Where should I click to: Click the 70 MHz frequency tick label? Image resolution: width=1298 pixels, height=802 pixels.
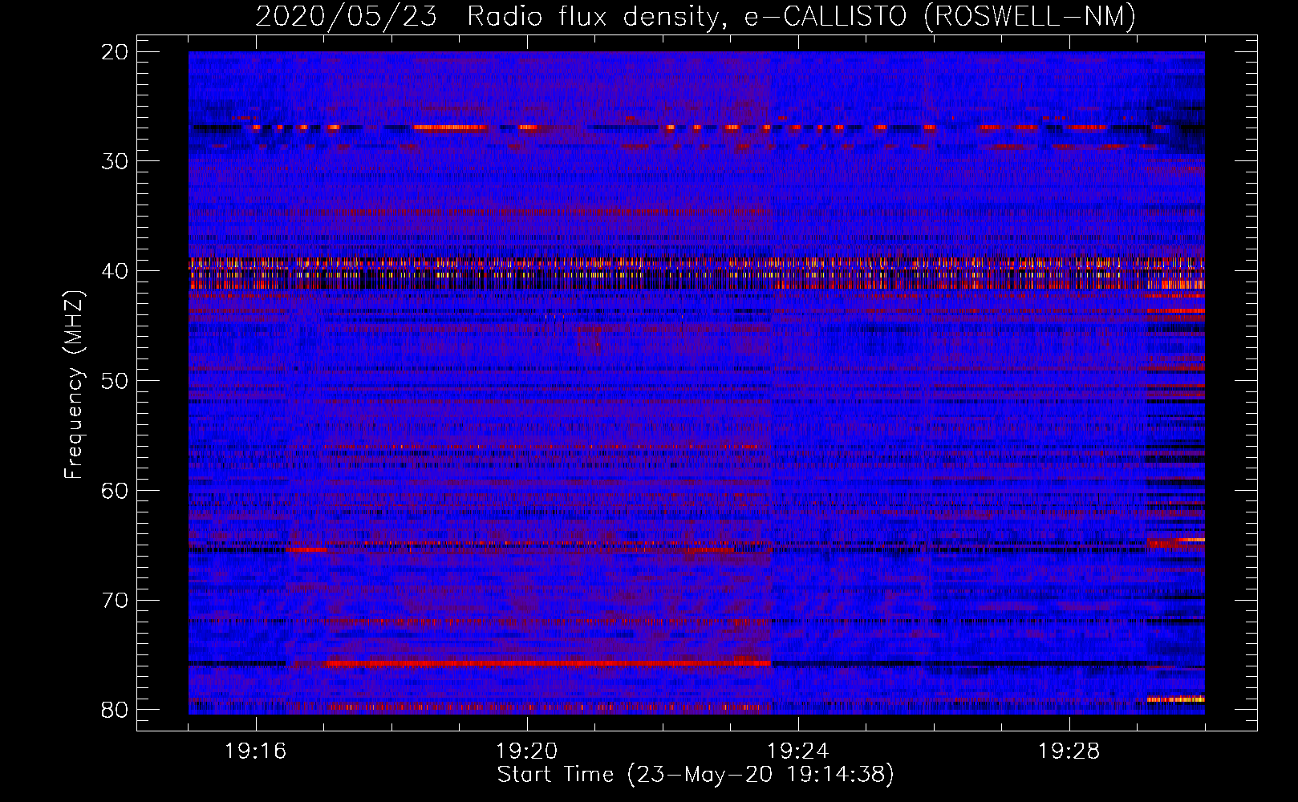(115, 601)
